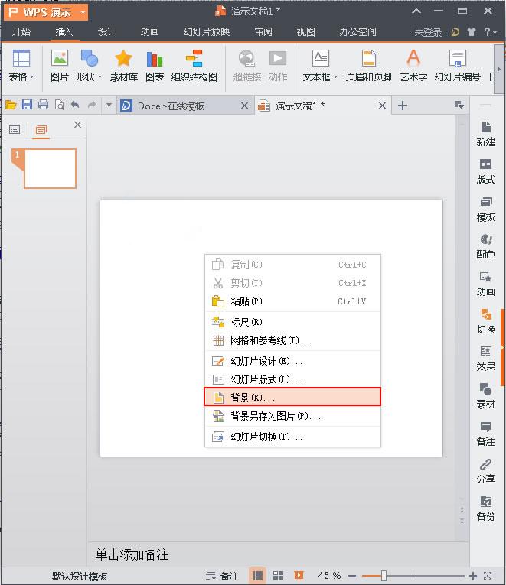Close the 演示文稿1 document tab

tap(382, 106)
